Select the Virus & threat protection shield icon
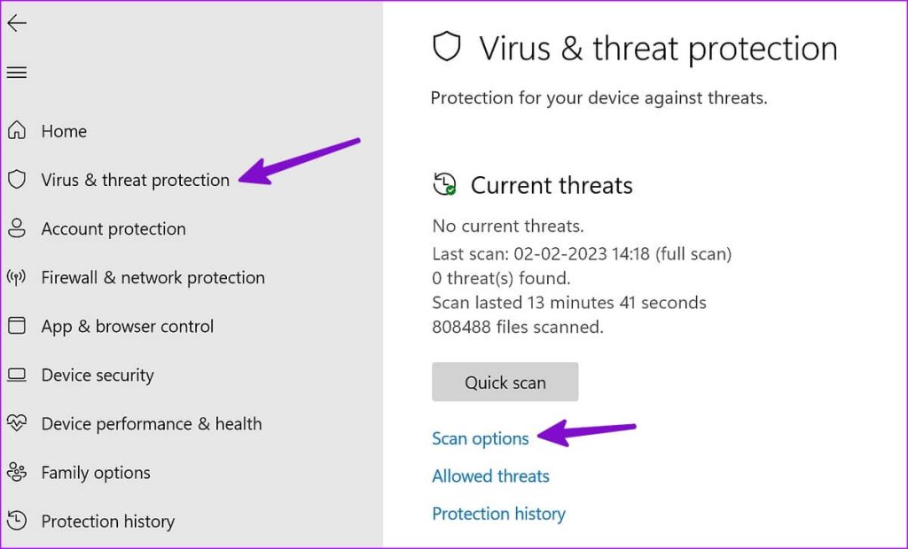This screenshot has width=908, height=549. tap(16, 179)
